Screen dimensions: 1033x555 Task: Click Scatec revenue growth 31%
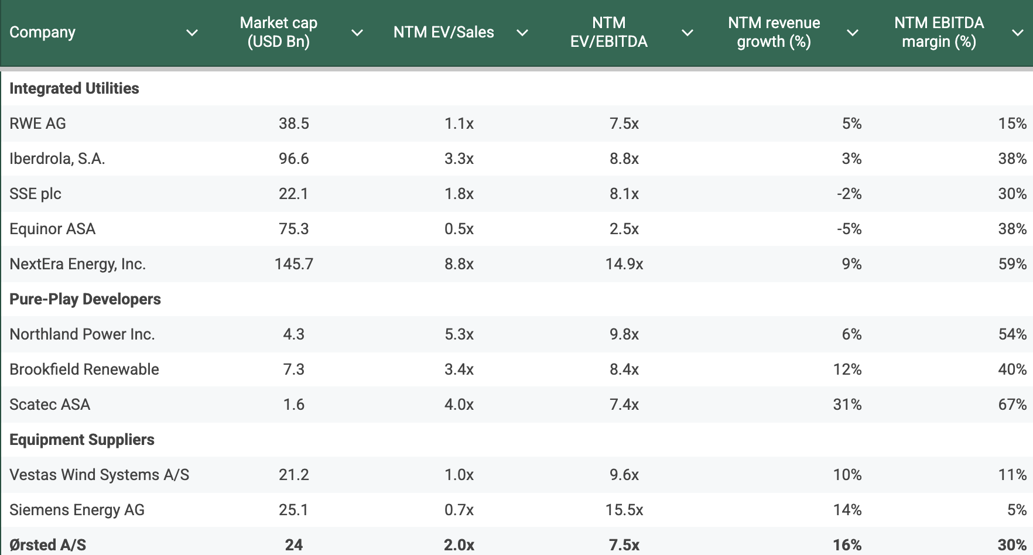click(847, 405)
